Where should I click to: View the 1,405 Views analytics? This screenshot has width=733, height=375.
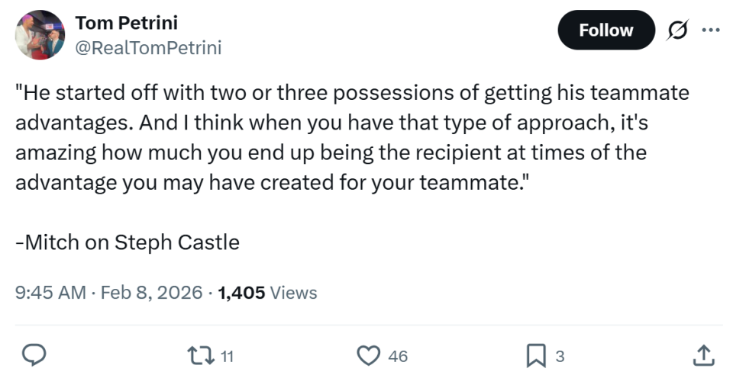click(267, 292)
